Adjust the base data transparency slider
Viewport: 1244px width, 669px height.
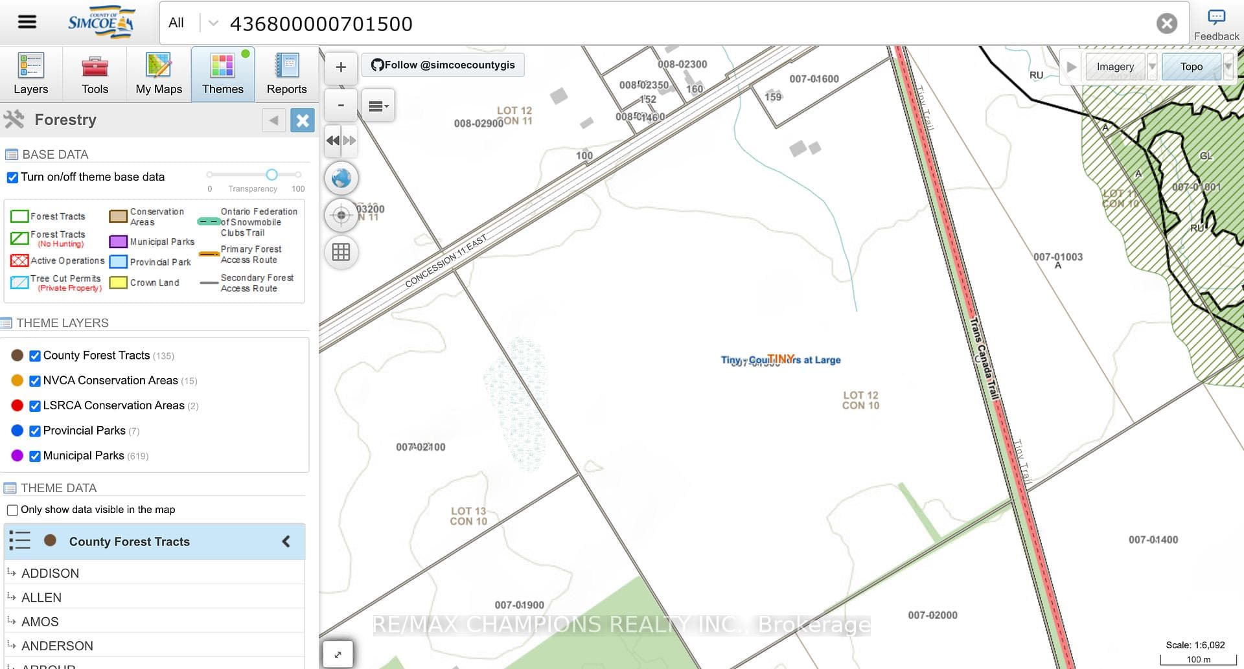[271, 175]
